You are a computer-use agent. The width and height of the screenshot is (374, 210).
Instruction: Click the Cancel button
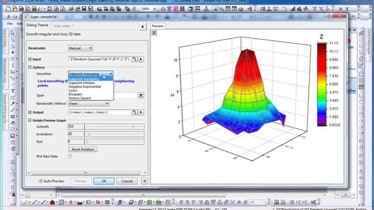pos(127,181)
